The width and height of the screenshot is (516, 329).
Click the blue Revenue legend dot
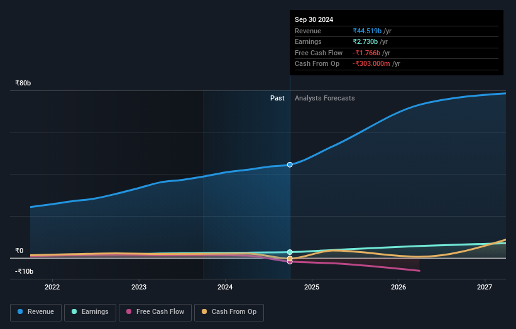(x=20, y=311)
